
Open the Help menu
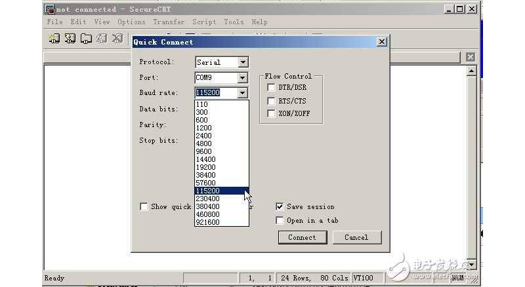259,22
